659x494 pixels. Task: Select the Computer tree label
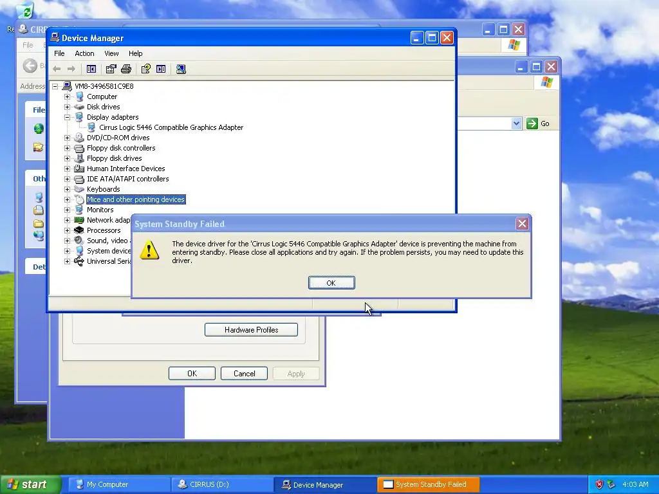(x=102, y=96)
